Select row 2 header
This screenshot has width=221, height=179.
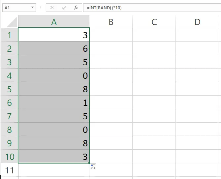pos(9,48)
